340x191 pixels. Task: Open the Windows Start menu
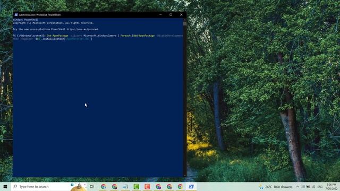5,186
